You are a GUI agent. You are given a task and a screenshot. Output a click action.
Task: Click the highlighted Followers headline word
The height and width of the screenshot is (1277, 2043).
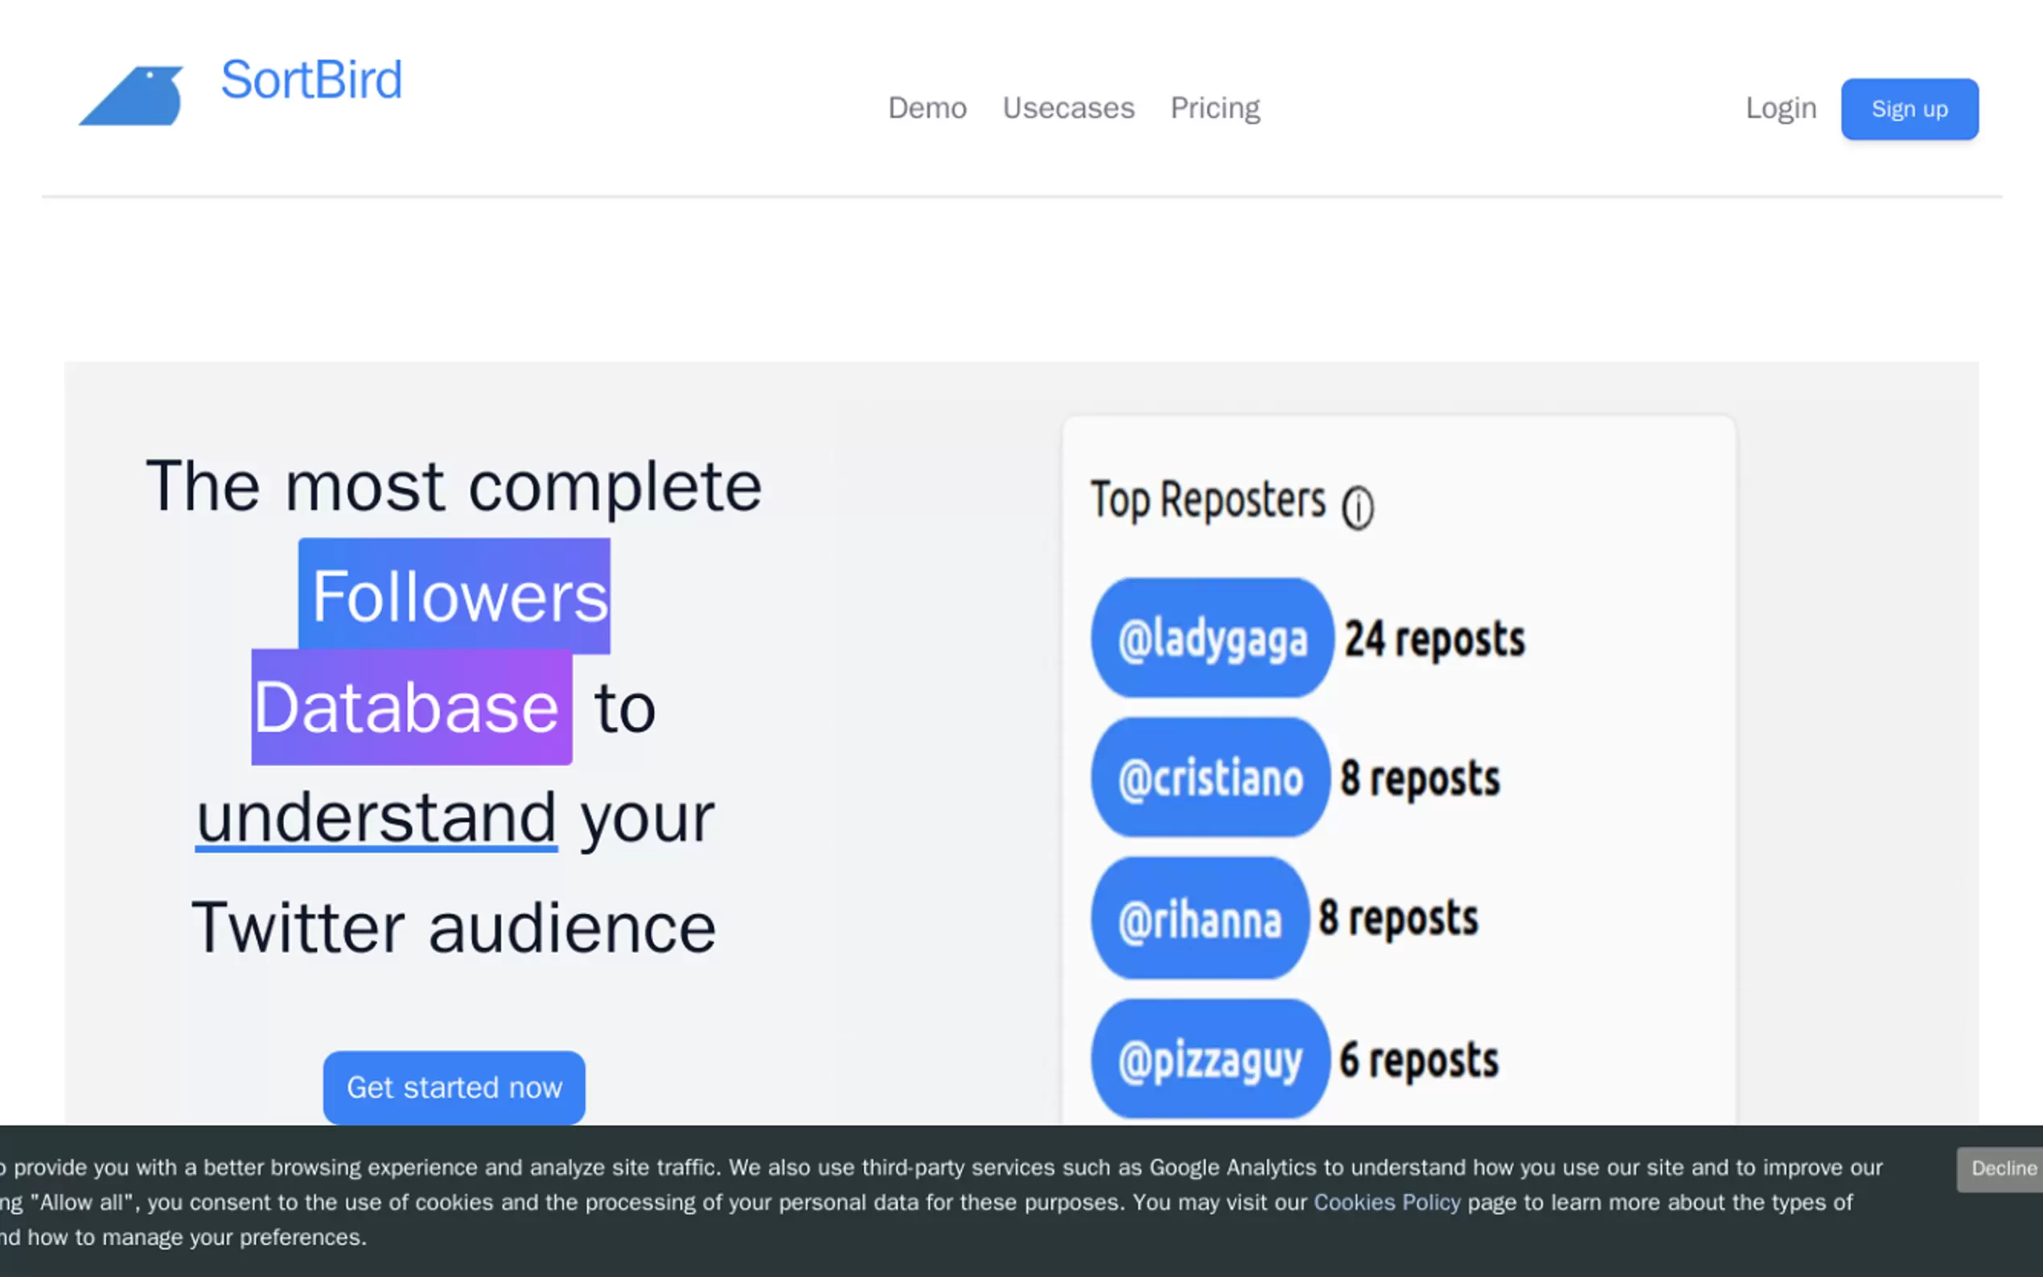(454, 596)
